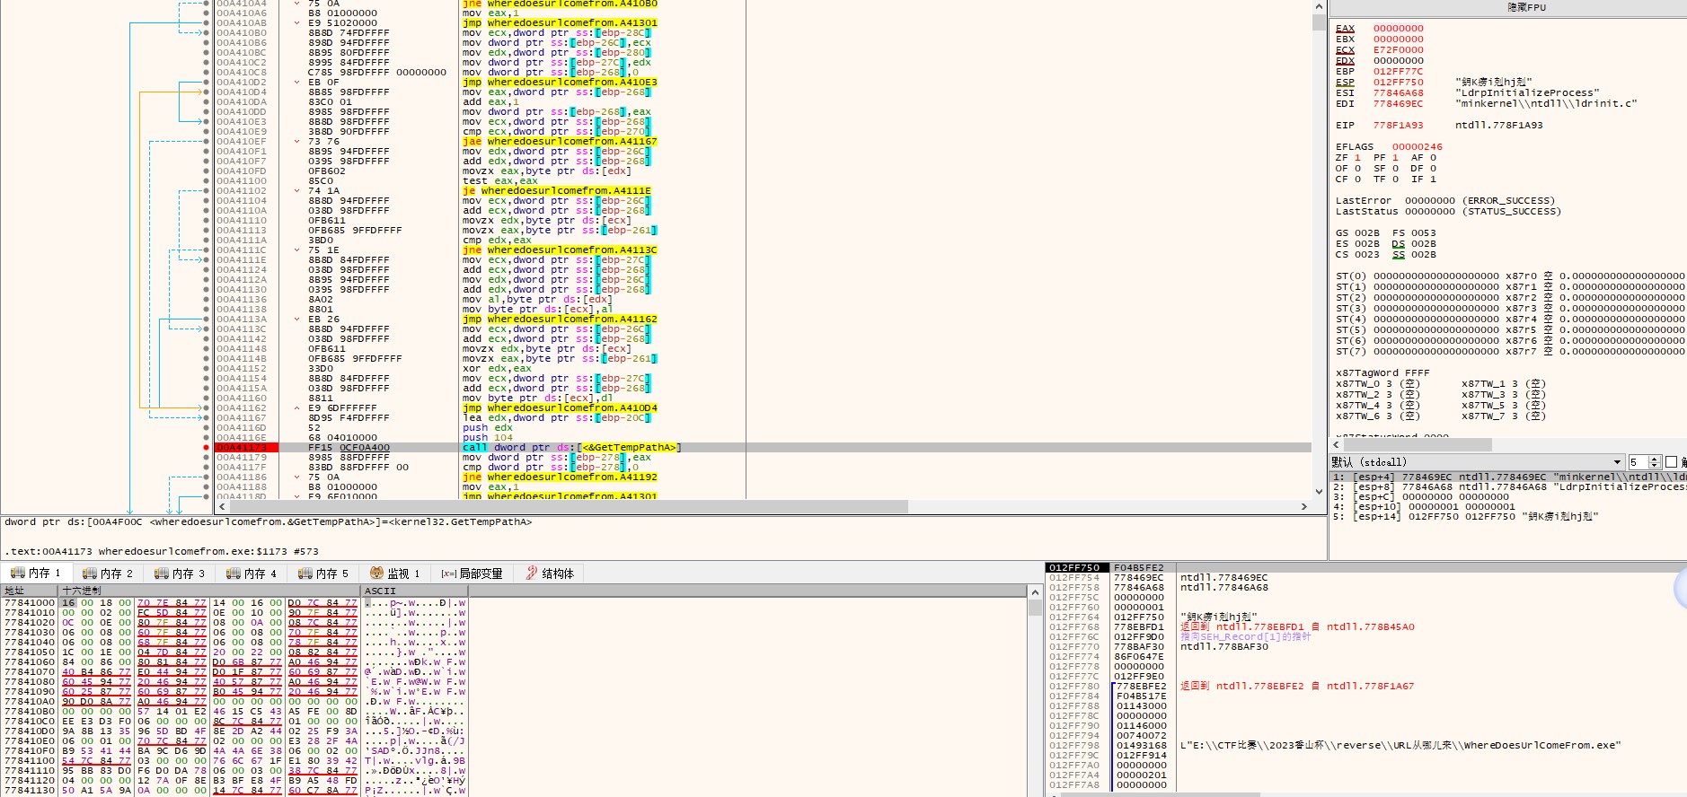Click the GS 002B segment register

click(1357, 233)
